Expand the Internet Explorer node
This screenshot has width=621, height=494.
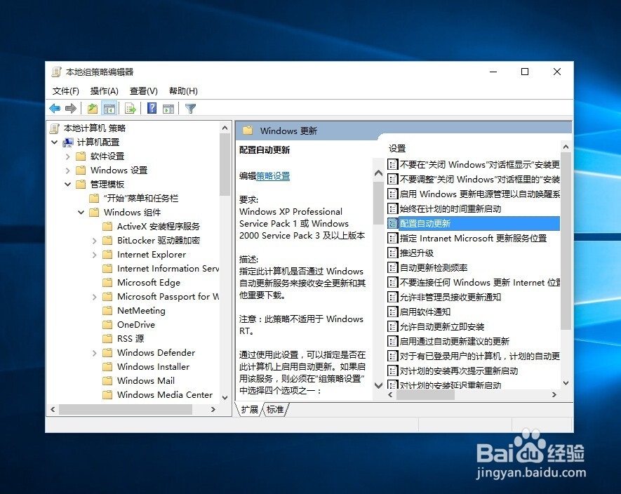pyautogui.click(x=94, y=255)
